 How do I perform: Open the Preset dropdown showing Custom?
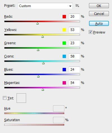tap(45, 6)
